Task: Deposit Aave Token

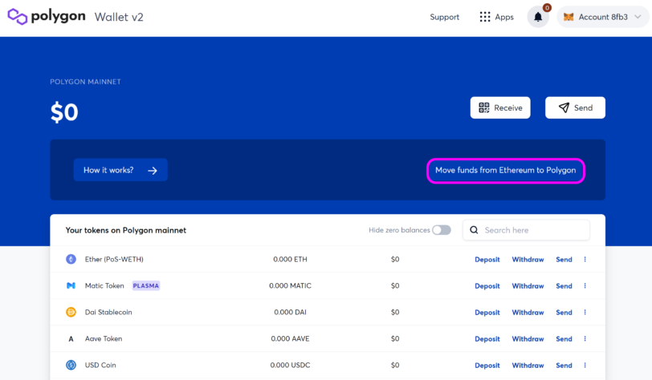Action: (x=487, y=339)
